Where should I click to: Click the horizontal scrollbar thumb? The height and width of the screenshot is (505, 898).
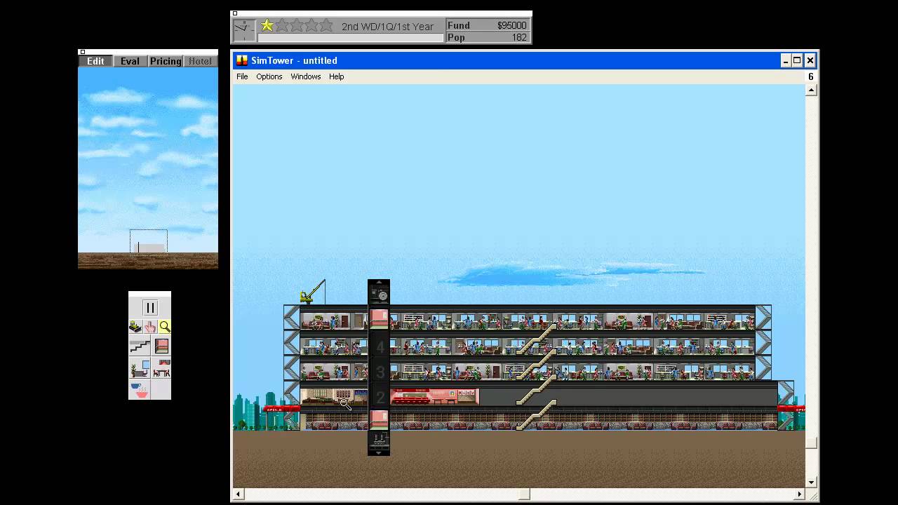click(x=524, y=494)
